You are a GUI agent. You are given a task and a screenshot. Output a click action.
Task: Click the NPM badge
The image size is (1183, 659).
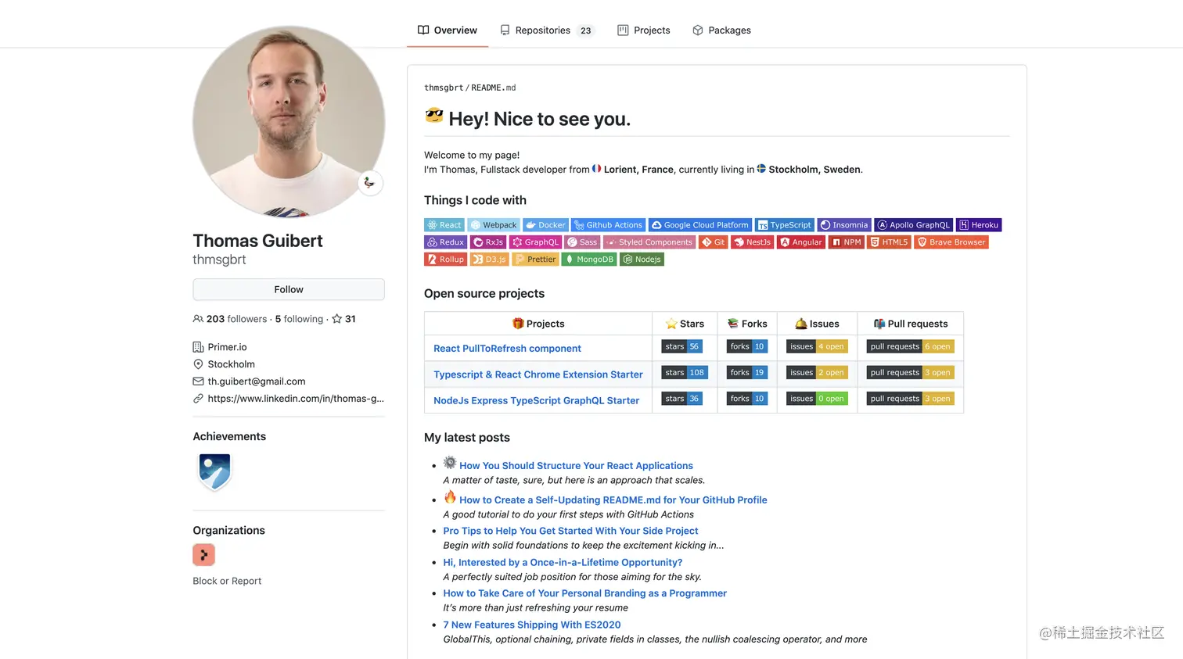847,242
